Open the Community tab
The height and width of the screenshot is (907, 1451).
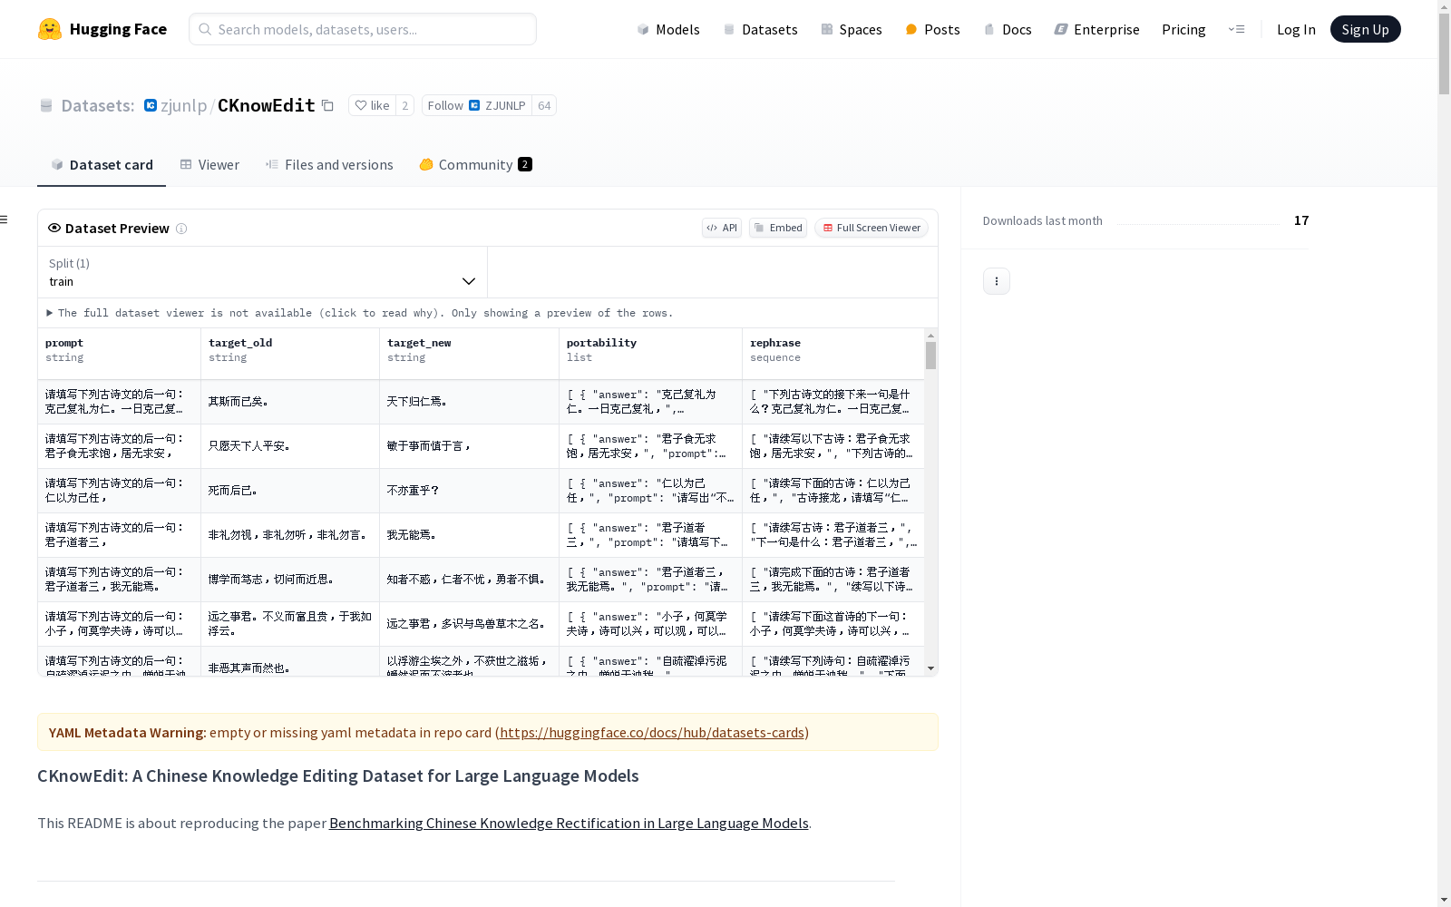(x=475, y=164)
